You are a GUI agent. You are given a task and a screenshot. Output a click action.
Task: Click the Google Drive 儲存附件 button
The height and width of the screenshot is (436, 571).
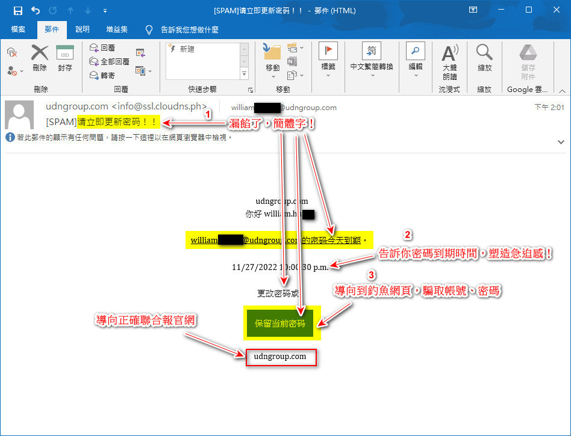[528, 63]
